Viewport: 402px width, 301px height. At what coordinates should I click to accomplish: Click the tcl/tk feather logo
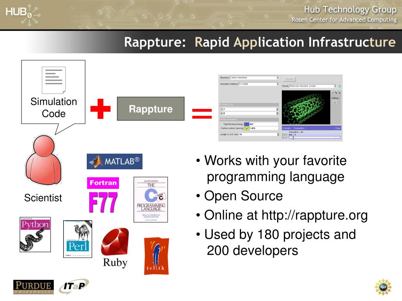[156, 256]
